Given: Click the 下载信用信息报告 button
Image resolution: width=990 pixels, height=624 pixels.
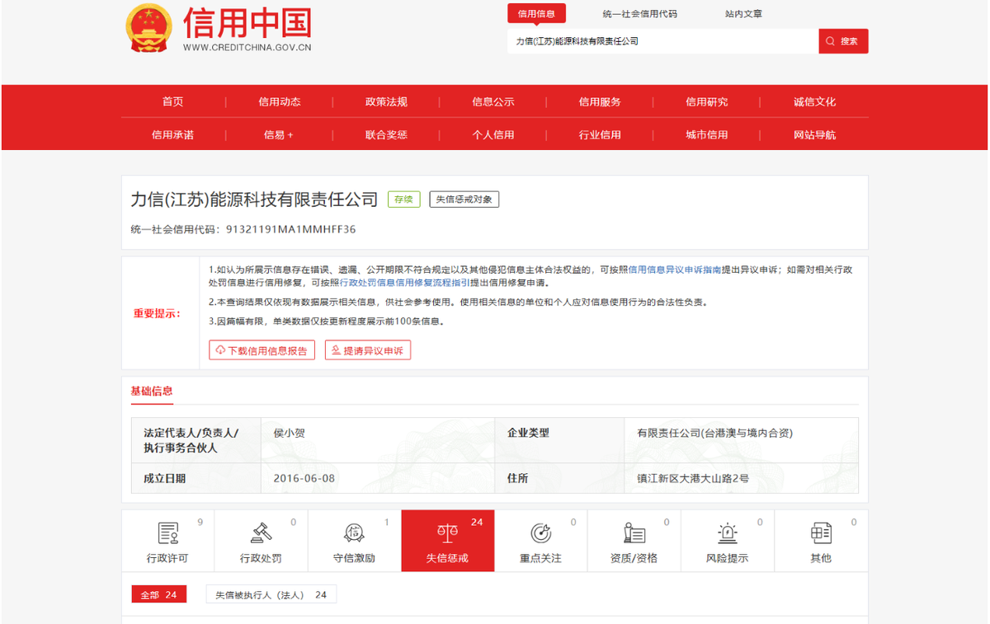Looking at the screenshot, I should point(262,350).
